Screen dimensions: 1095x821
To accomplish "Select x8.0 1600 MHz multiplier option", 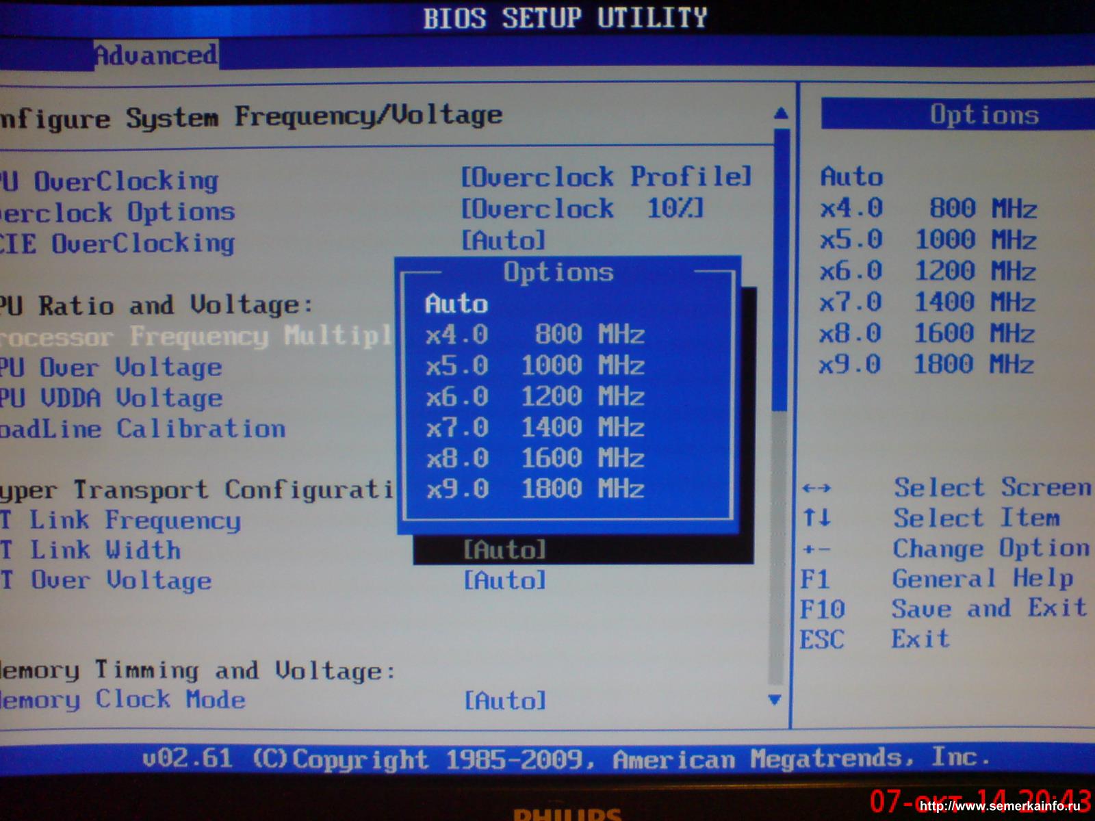I will tap(534, 458).
